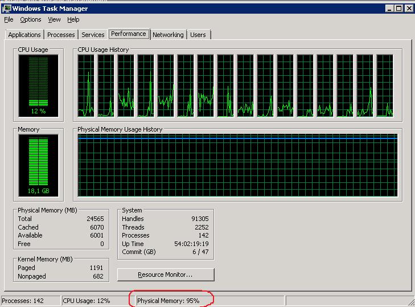
Task: Launch Resource Monitor via its button
Action: [x=165, y=275]
